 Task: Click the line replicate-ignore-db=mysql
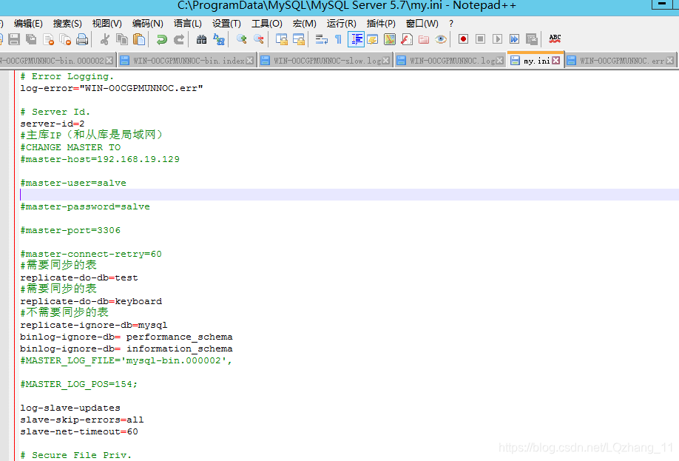93,325
